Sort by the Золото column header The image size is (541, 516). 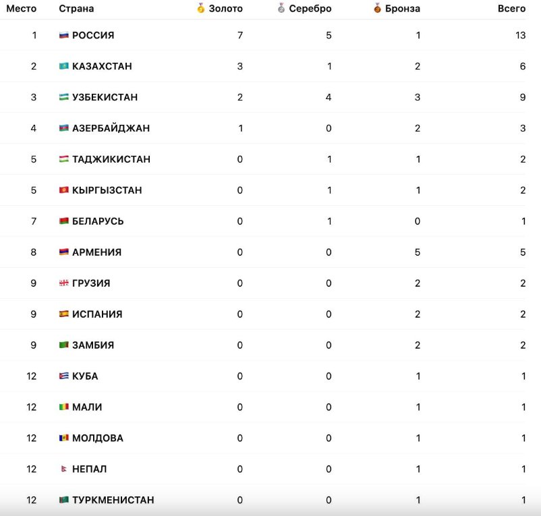coord(225,9)
